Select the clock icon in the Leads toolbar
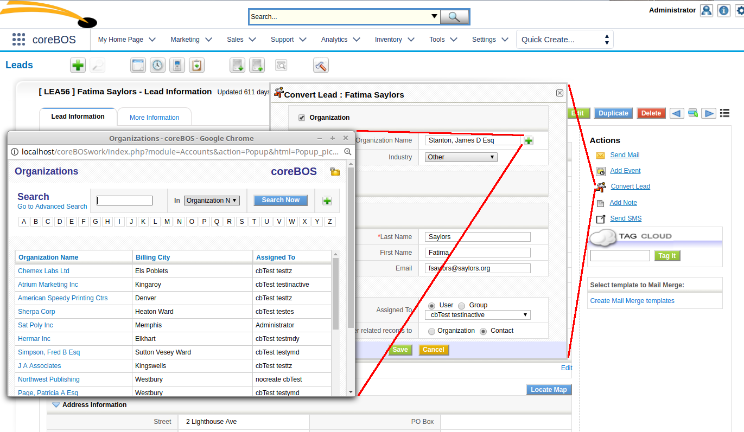This screenshot has width=744, height=432. coord(157,65)
